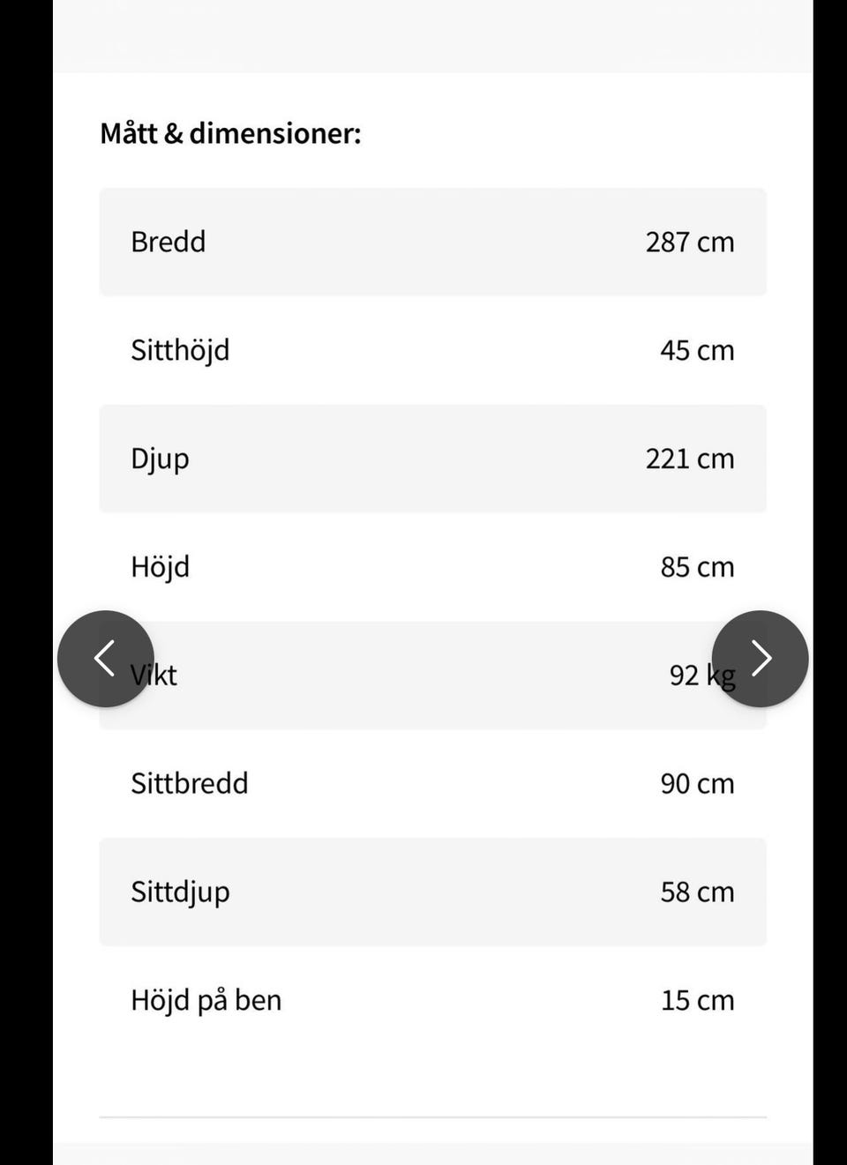
Task: Select the Sittbredd row label
Action: [x=189, y=783]
